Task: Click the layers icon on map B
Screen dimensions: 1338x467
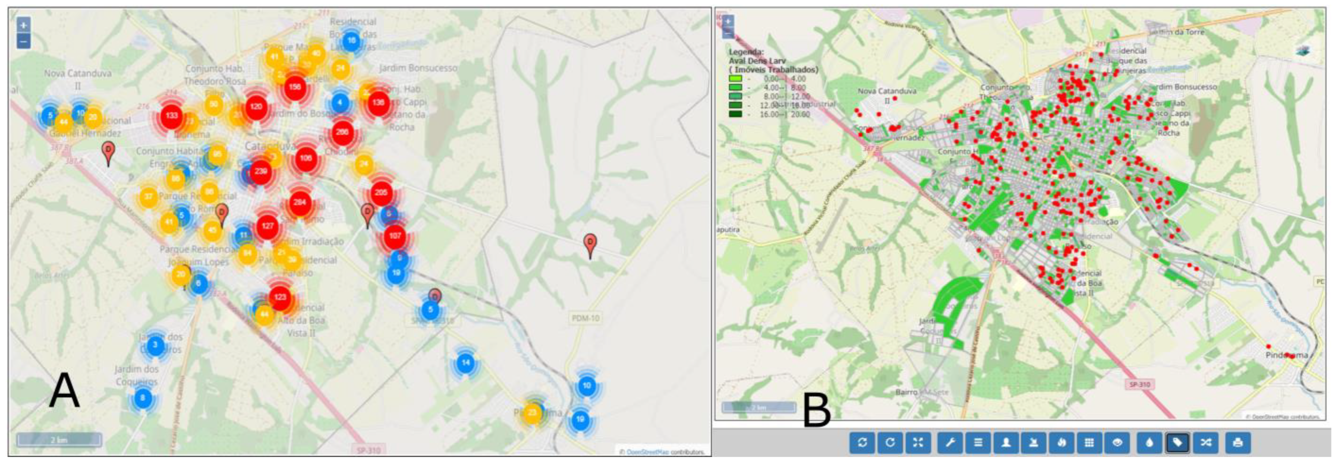Action: pos(1303,51)
